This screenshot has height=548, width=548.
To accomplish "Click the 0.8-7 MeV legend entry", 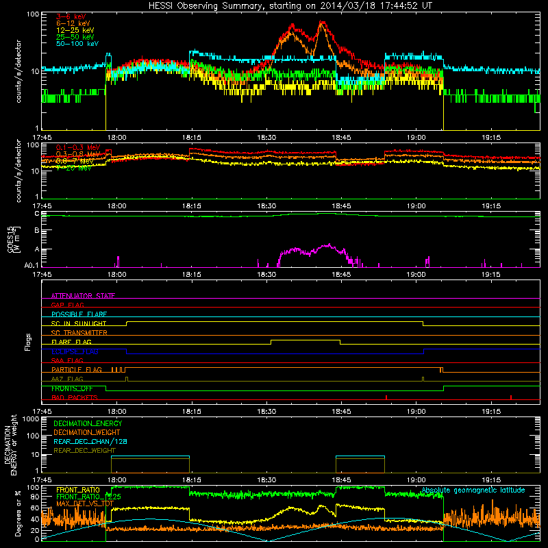I will [x=75, y=161].
